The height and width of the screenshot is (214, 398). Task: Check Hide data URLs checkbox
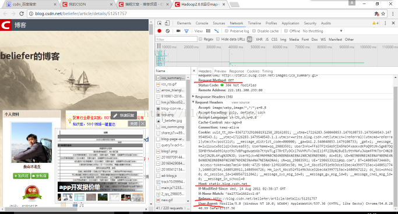pyautogui.click(x=218, y=39)
